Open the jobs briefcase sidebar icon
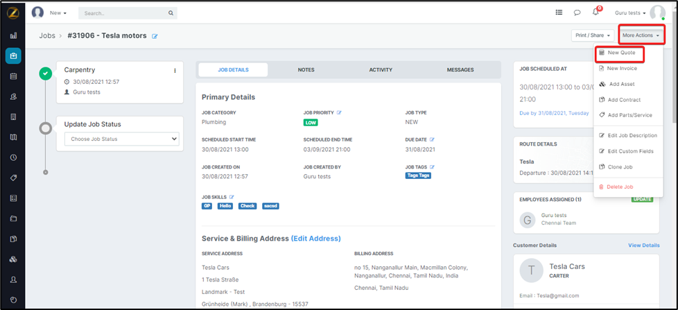 [13, 55]
